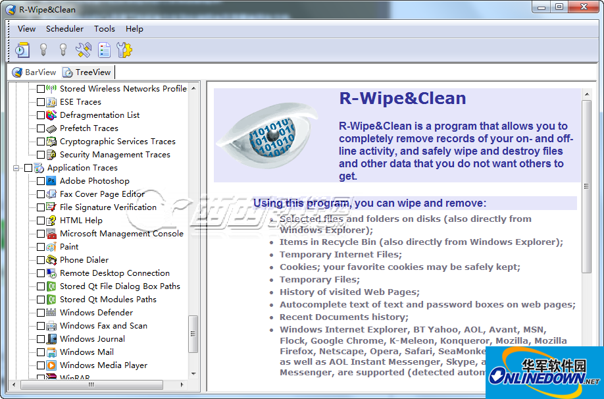Click the Fax Cover Page Editor icon
This screenshot has width=604, height=399.
(x=51, y=194)
